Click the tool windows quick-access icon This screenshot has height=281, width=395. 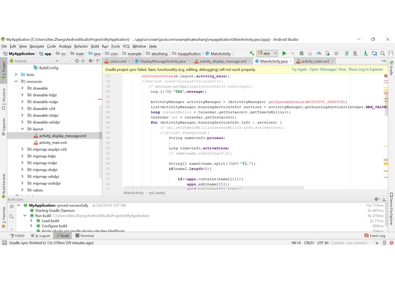pyautogui.click(x=5, y=243)
